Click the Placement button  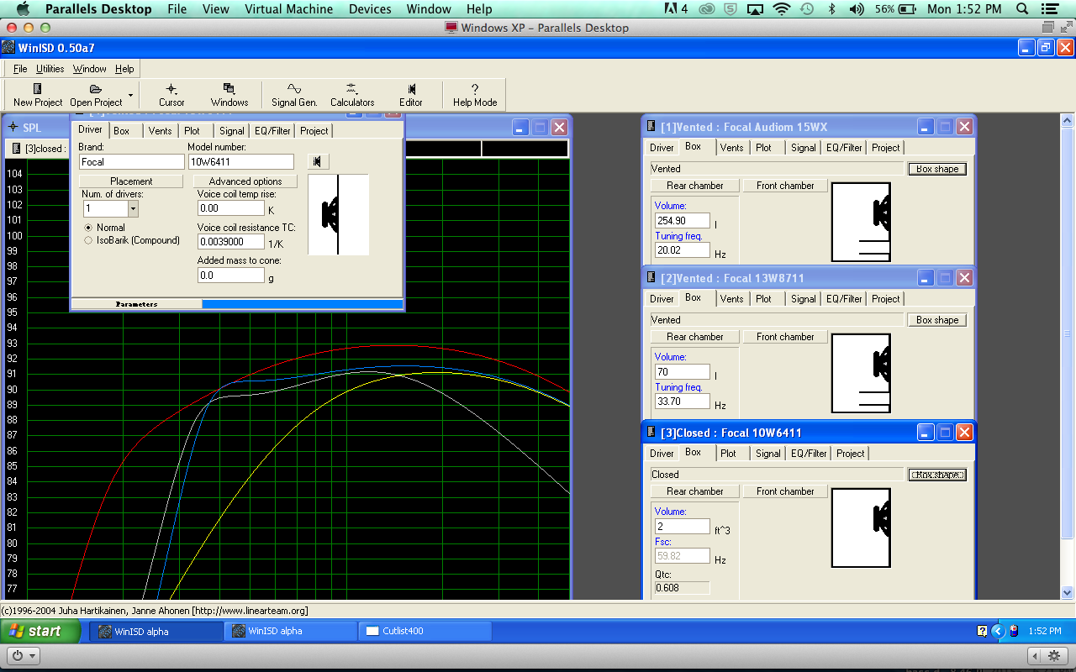[131, 181]
